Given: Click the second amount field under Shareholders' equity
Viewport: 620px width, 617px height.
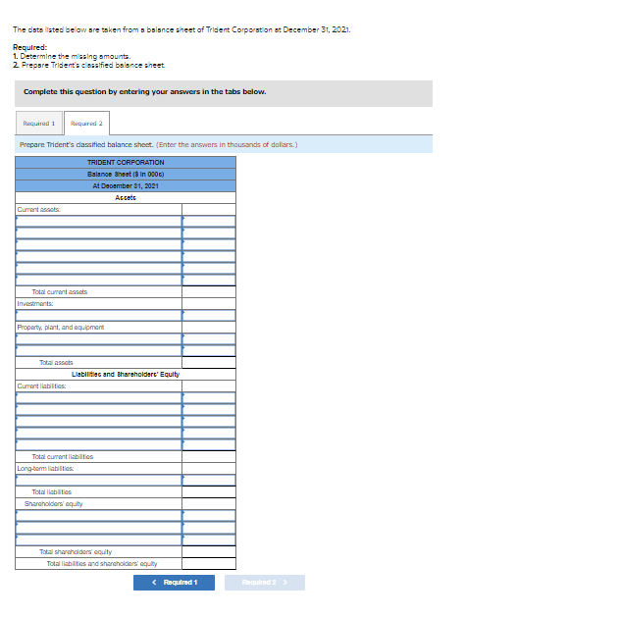Looking at the screenshot, I should [x=209, y=528].
